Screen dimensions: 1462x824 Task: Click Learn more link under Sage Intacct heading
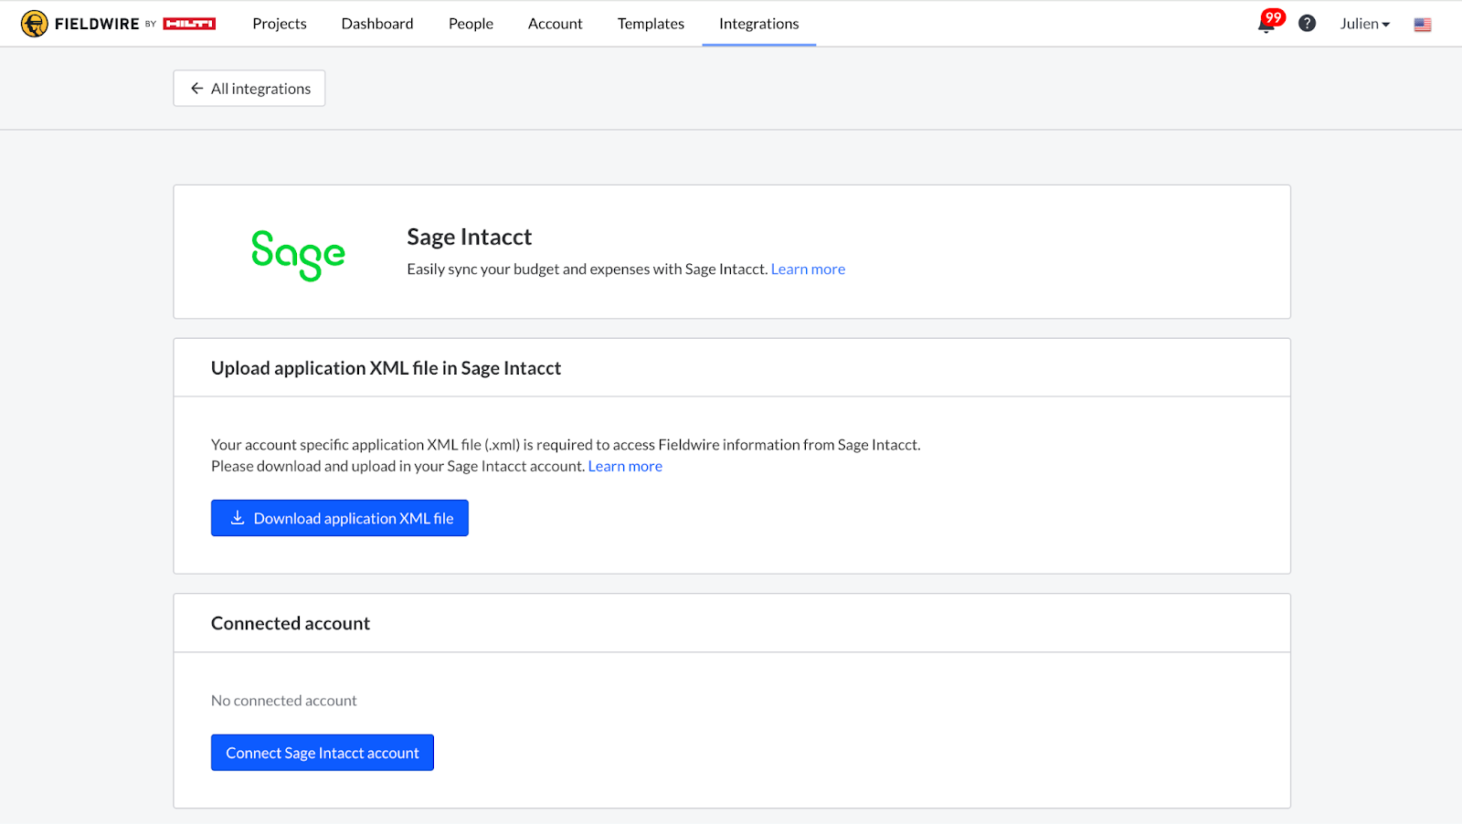point(808,269)
